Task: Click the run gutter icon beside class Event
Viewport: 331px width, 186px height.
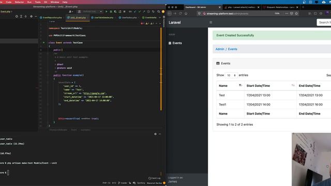Action: tap(43, 42)
